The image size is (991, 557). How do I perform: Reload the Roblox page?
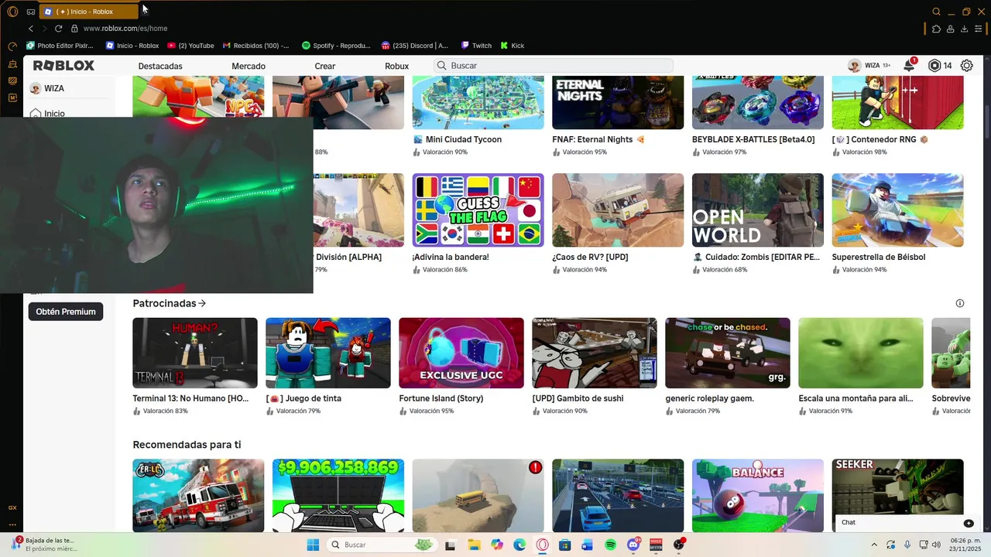tap(58, 29)
